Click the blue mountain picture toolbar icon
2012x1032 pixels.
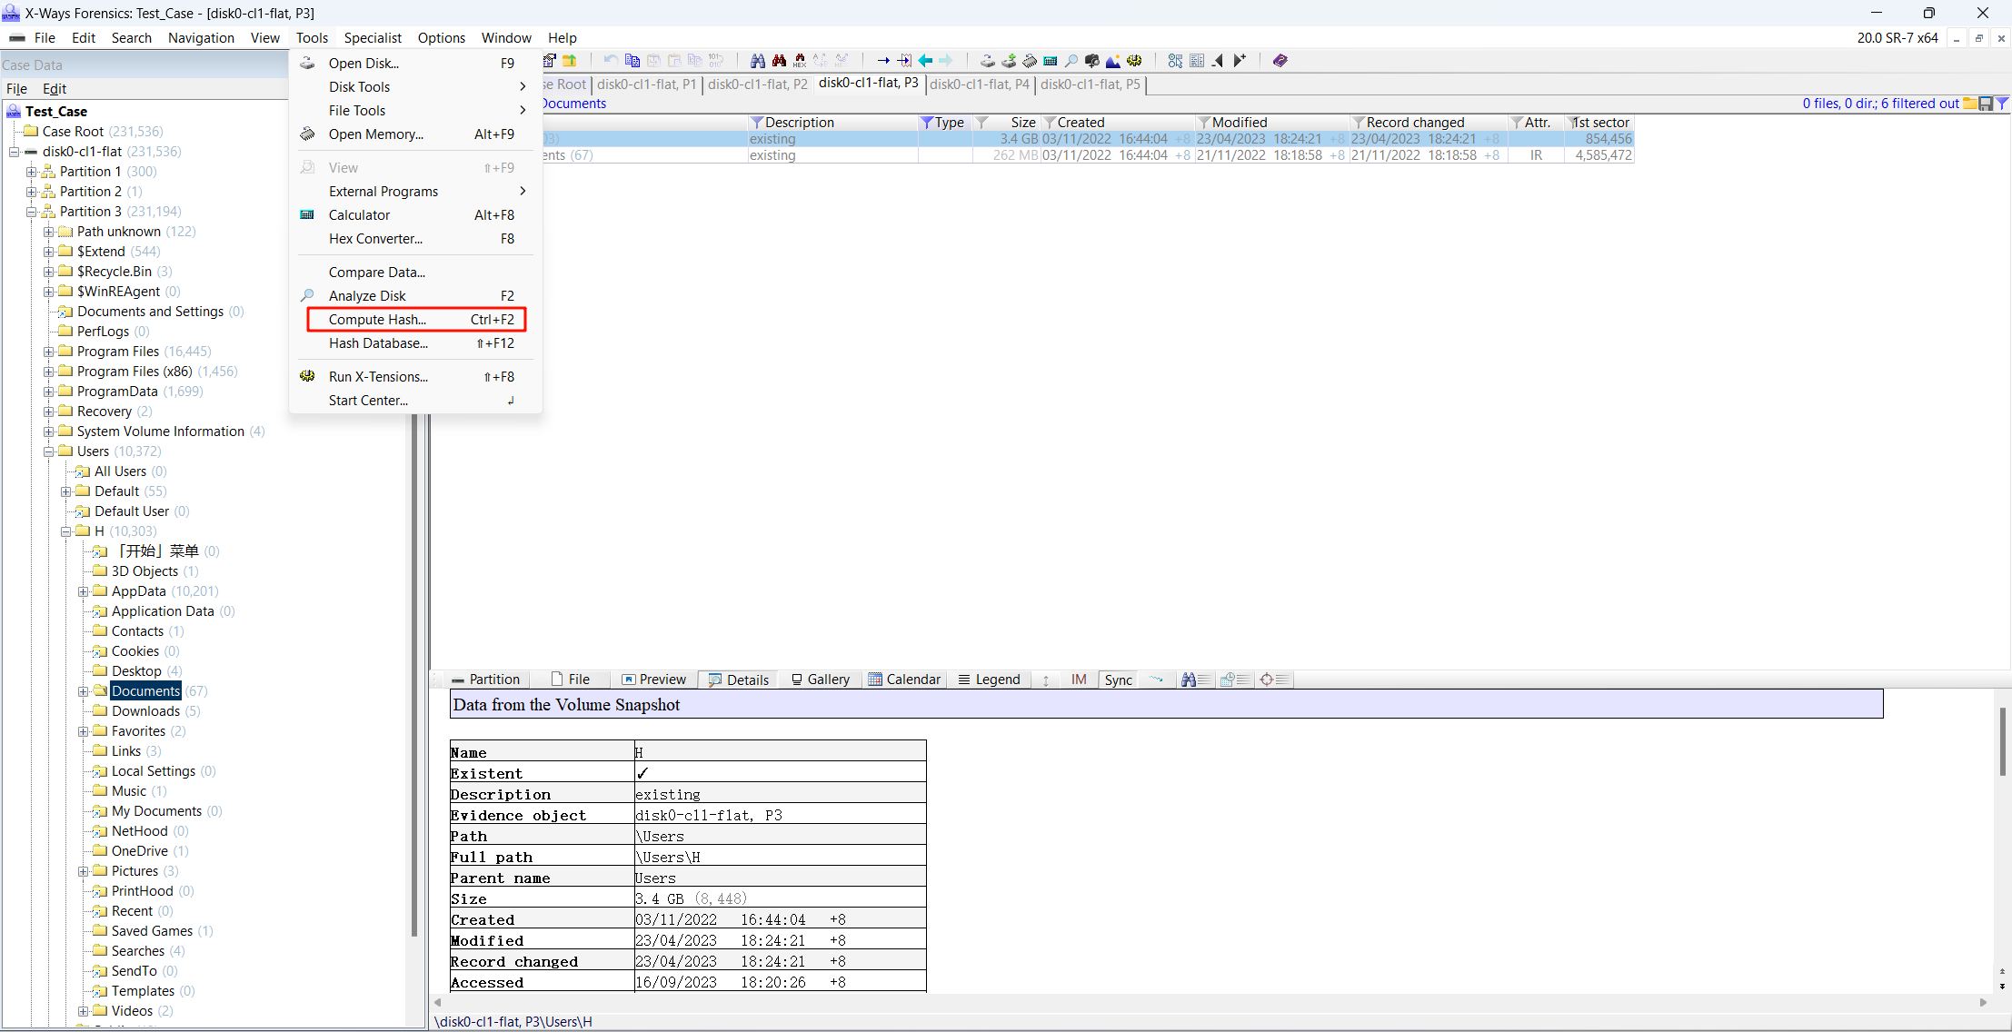pos(1113,61)
